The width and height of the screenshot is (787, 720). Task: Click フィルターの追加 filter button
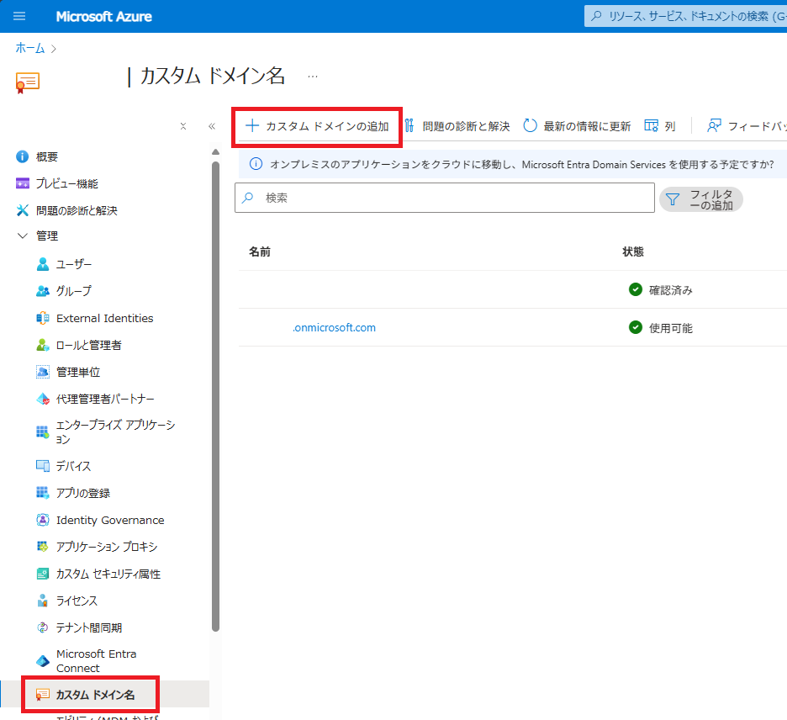701,199
